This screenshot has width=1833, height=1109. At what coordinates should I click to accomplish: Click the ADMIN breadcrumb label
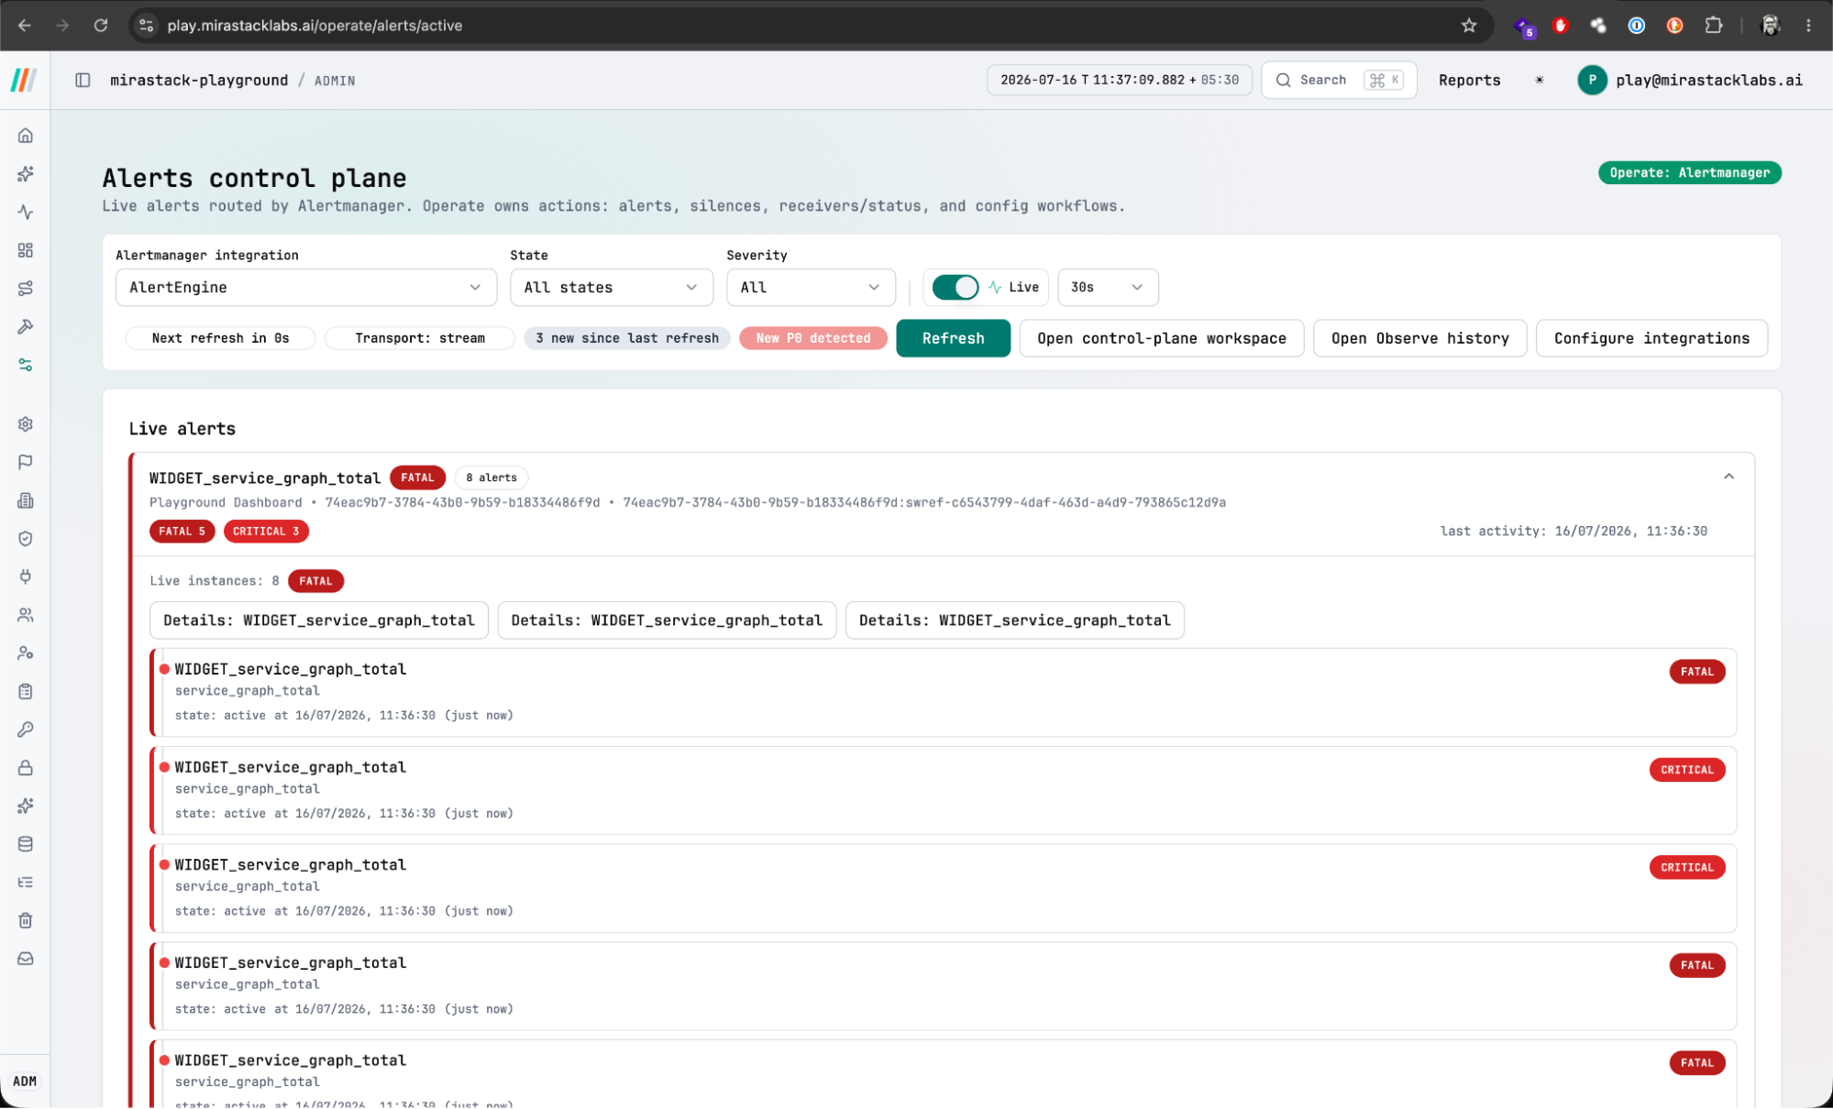point(335,81)
